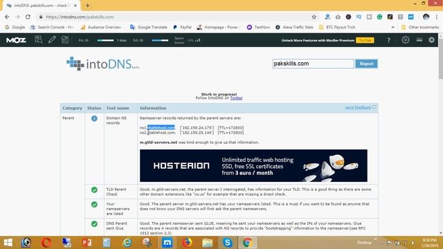Click green check for DNS Parent sent Glue
The image size is (443, 249).
94,224
